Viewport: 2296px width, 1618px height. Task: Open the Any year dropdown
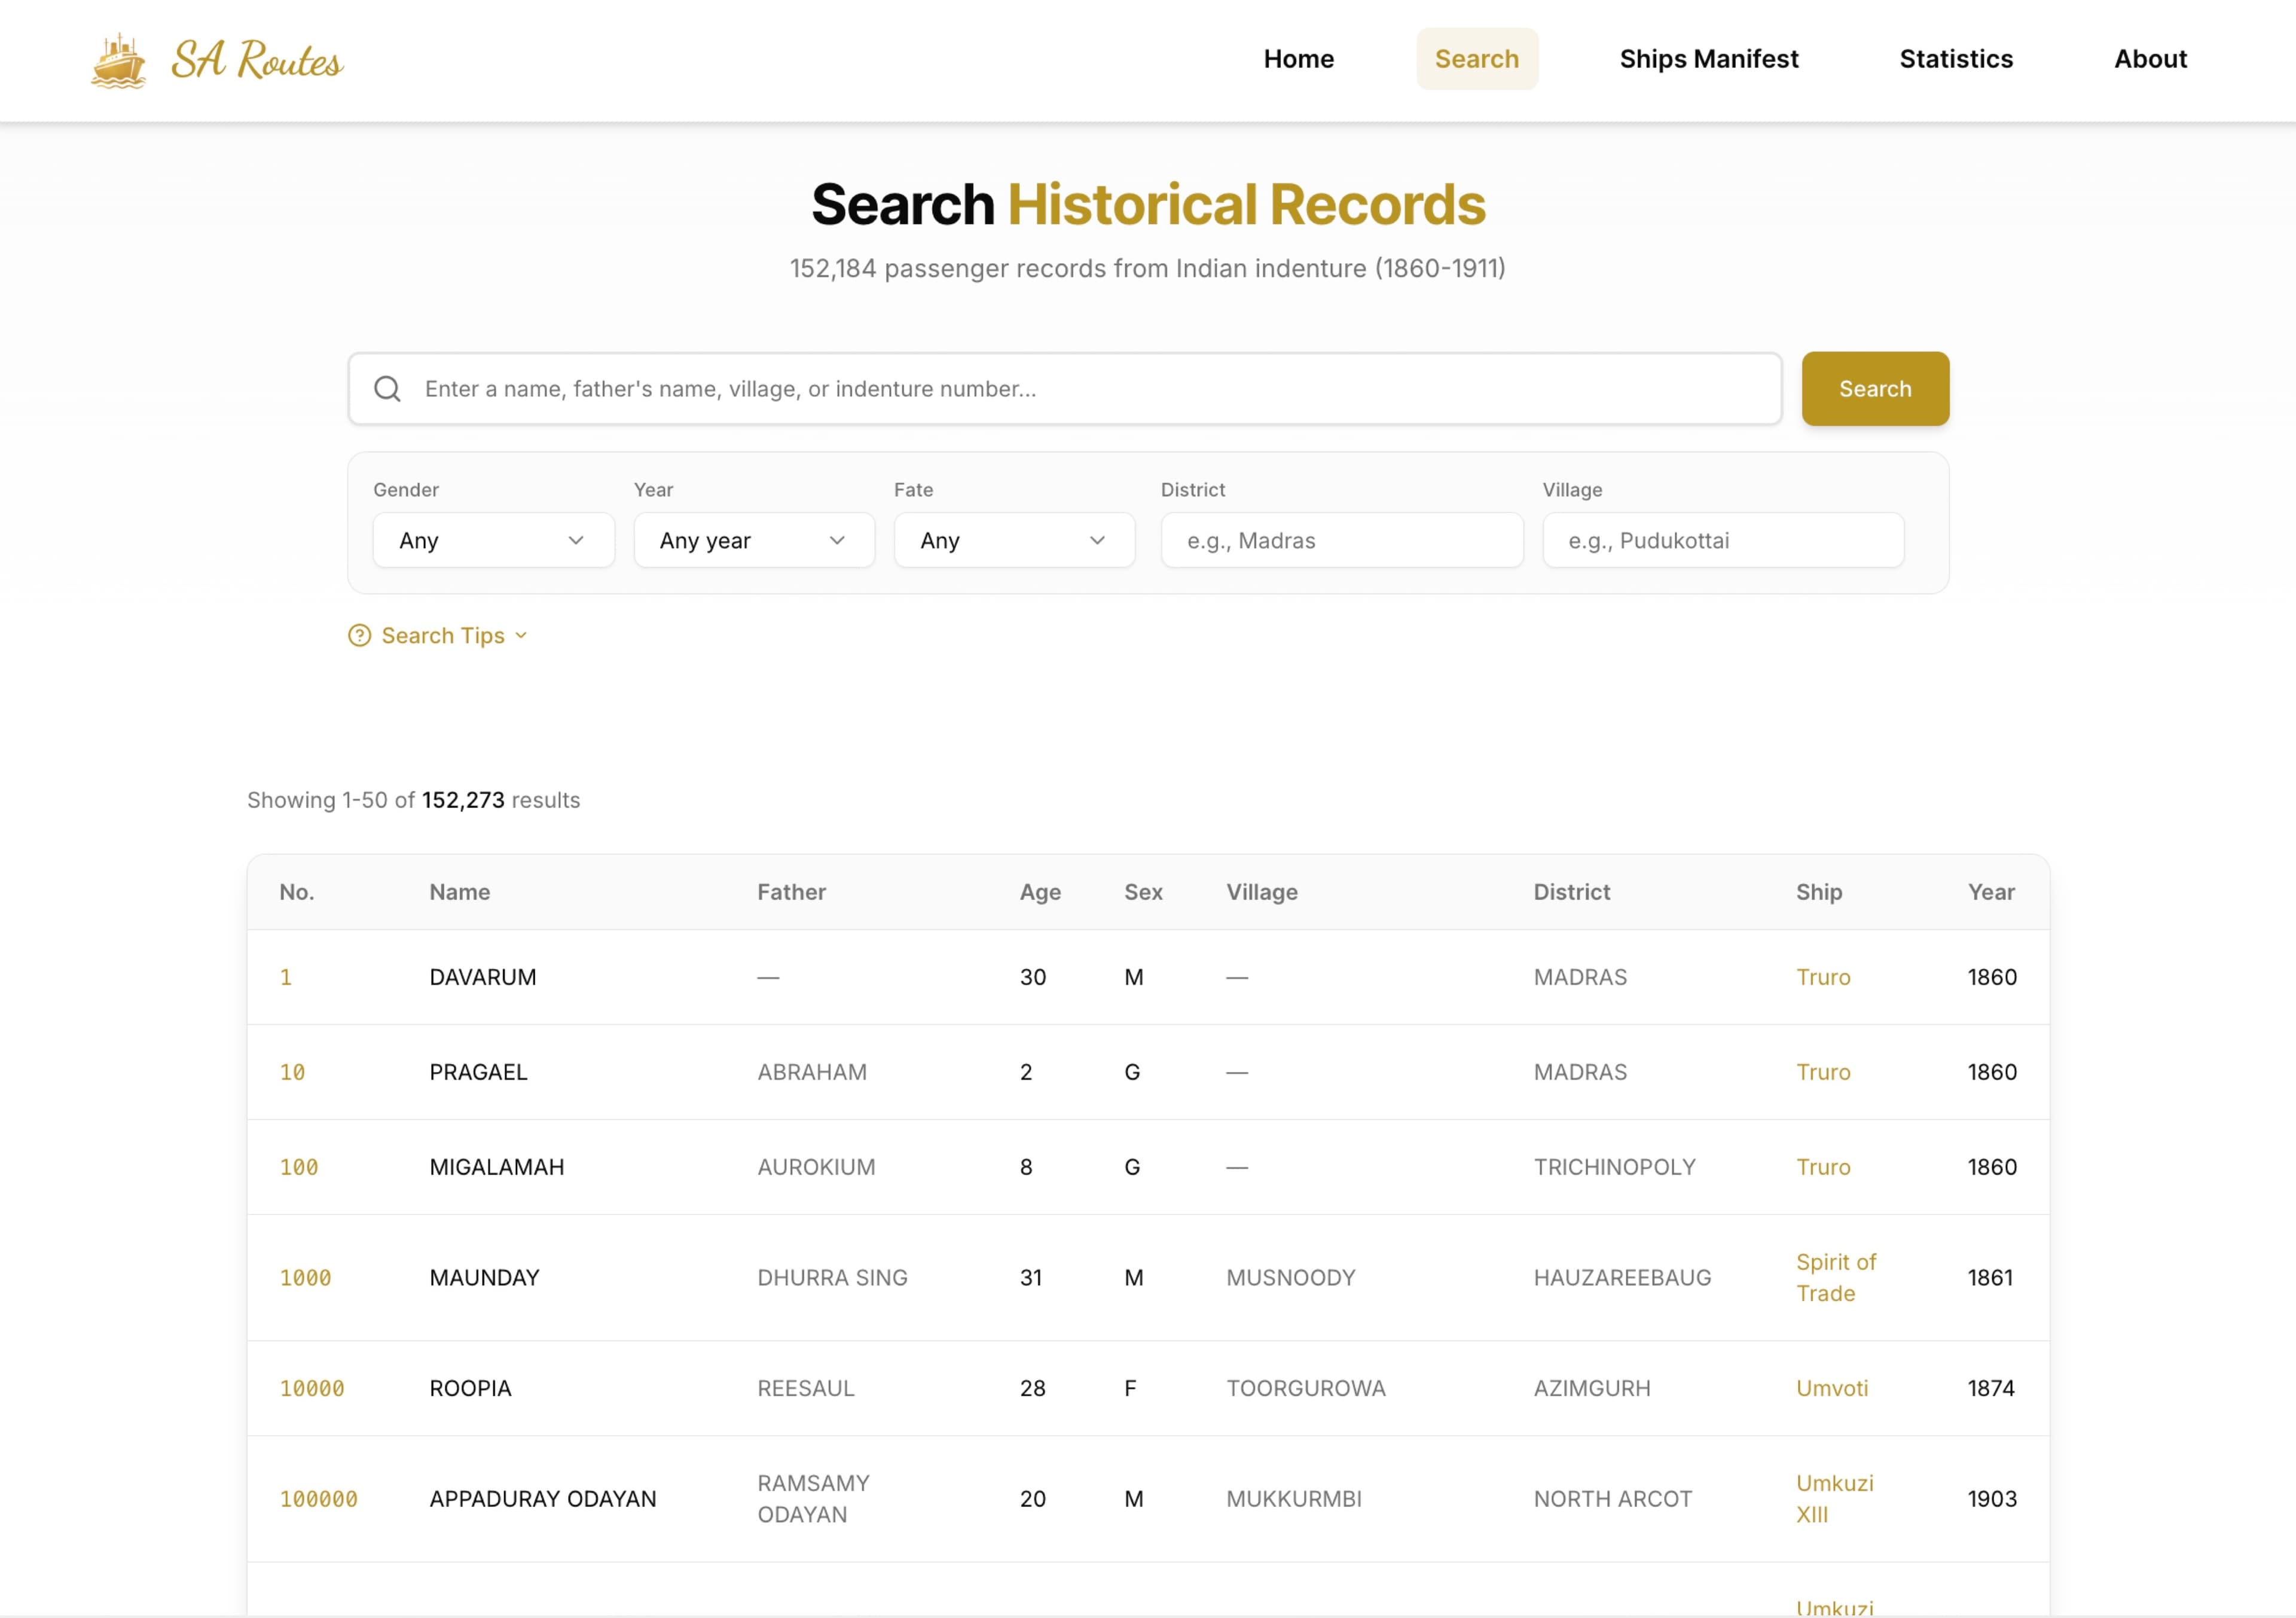(x=753, y=541)
